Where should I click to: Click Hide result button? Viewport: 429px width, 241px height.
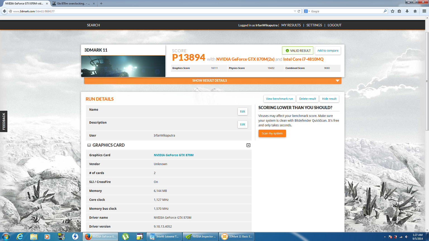[329, 99]
